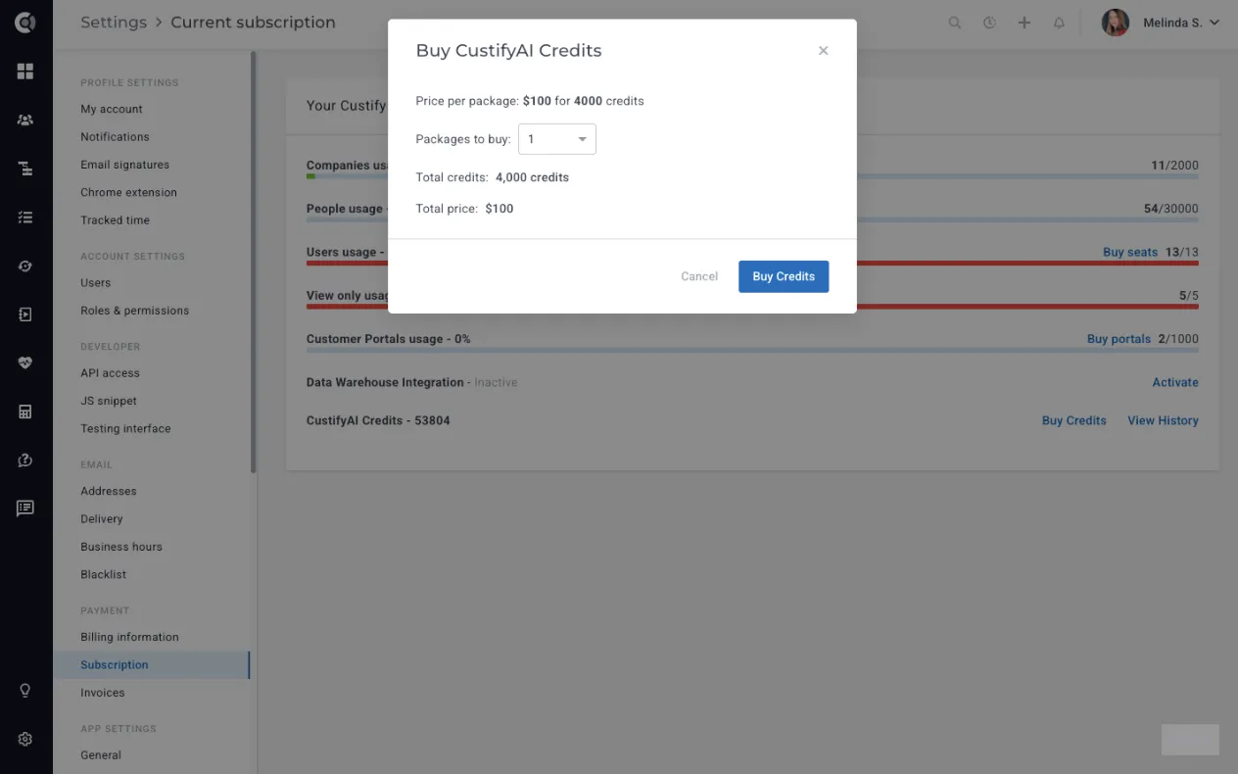Confirm with the blue Buy Credits button
This screenshot has width=1238, height=774.
784,276
